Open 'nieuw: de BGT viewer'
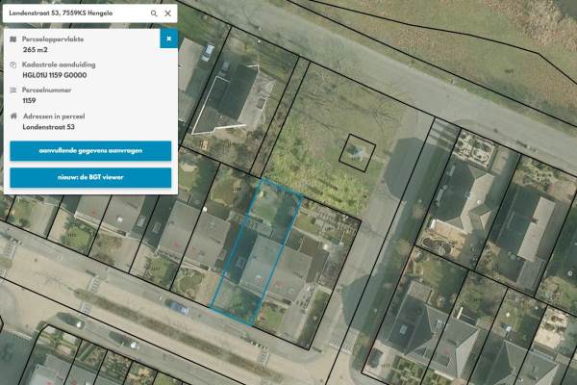Viewport: 577px width, 385px height. [x=90, y=178]
